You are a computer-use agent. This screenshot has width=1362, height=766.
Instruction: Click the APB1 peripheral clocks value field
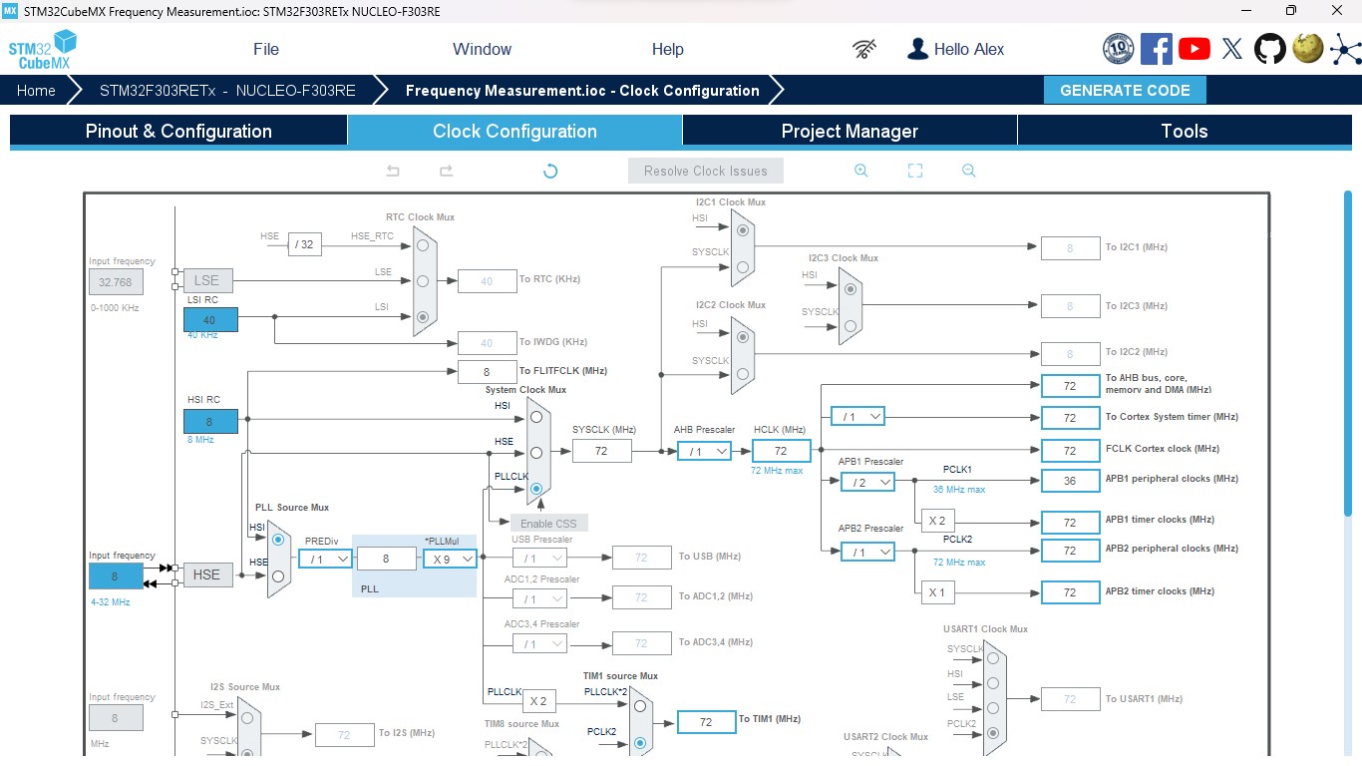pyautogui.click(x=1070, y=481)
